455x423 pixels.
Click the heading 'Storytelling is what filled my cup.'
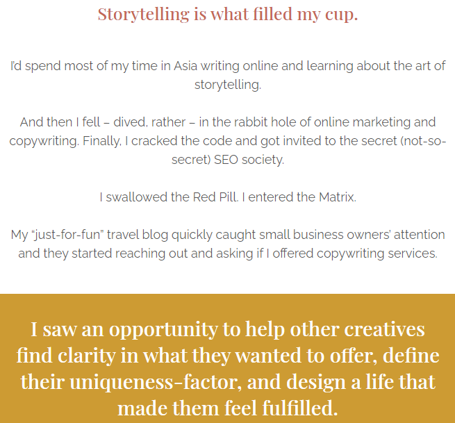(x=228, y=15)
